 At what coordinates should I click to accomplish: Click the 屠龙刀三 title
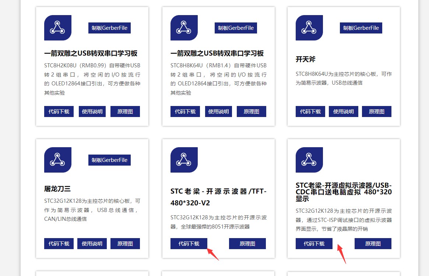pyautogui.click(x=57, y=189)
